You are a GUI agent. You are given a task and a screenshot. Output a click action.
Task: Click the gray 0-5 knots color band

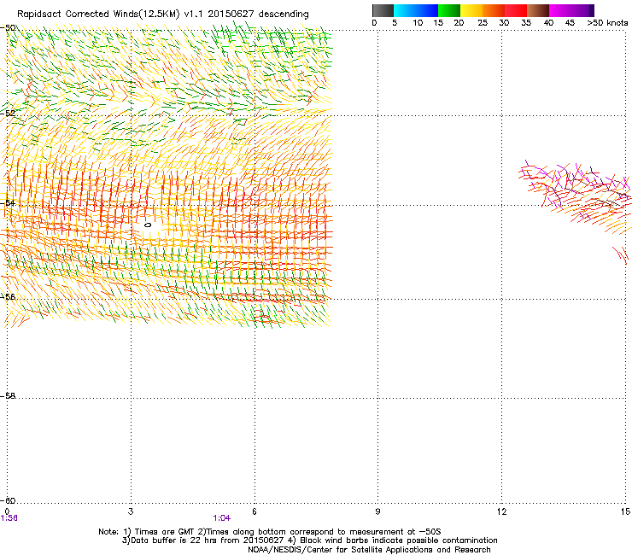(383, 10)
